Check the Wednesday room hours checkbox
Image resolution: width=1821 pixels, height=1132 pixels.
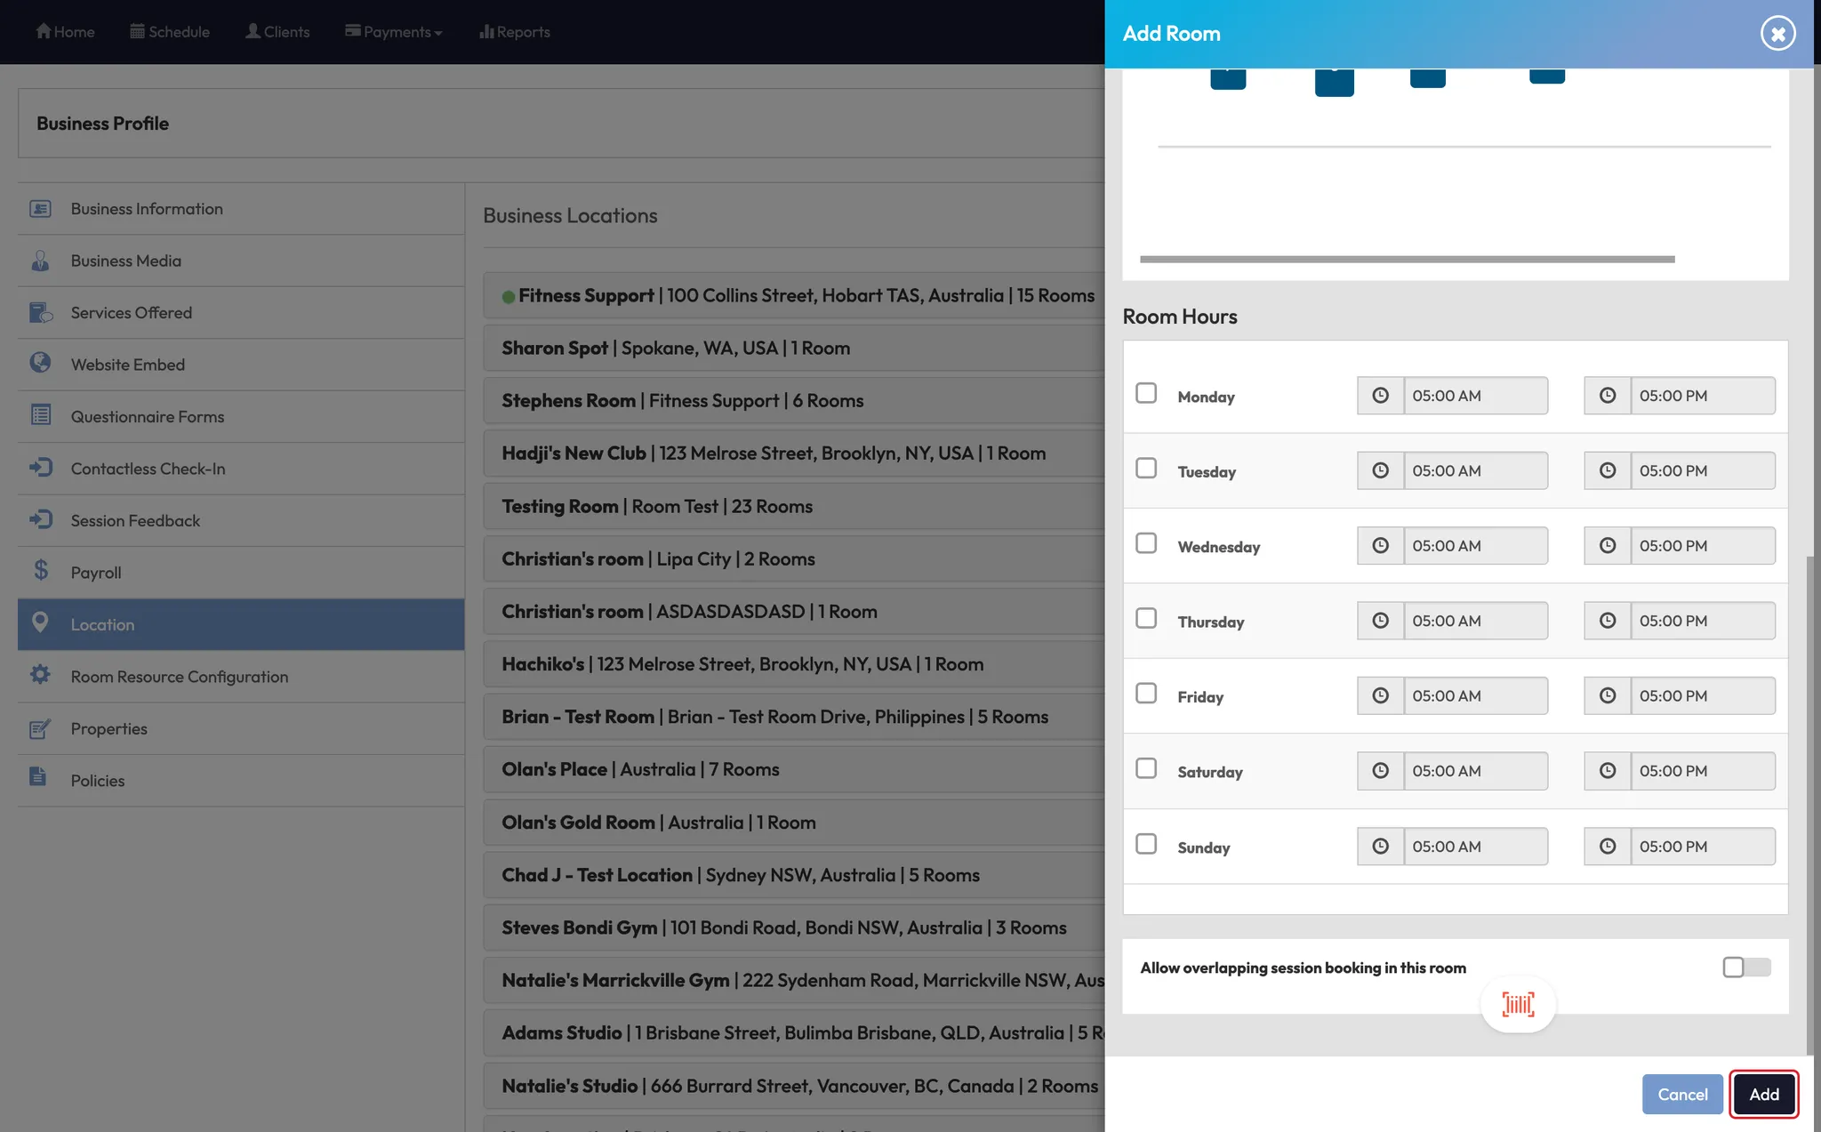(1146, 543)
